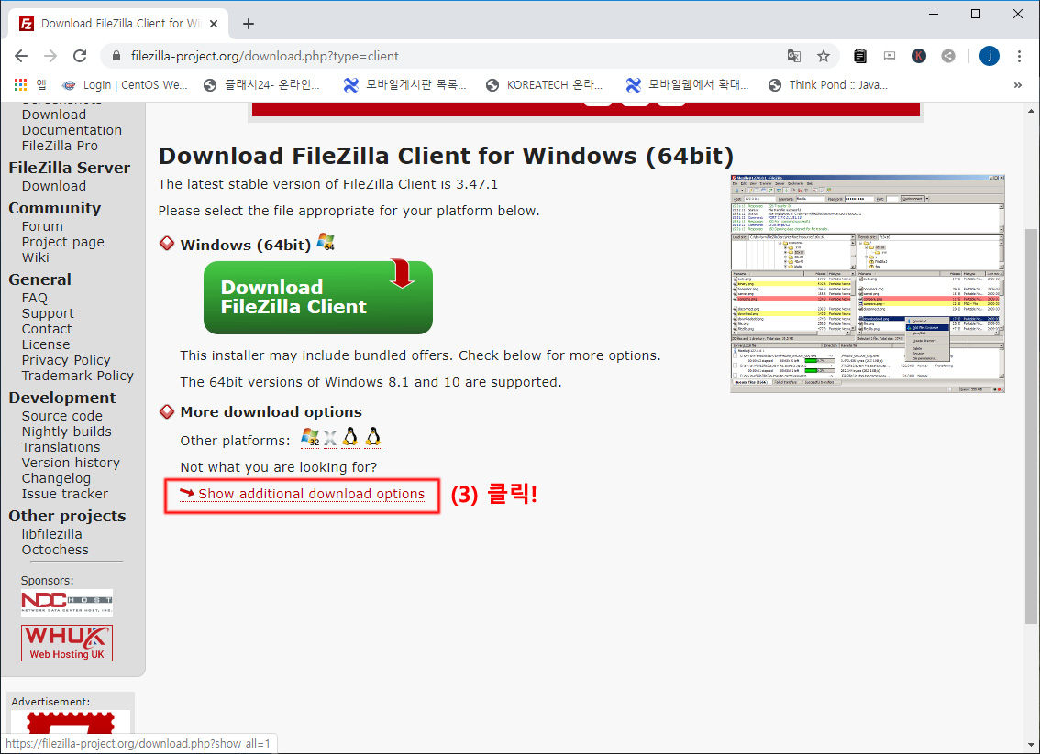The width and height of the screenshot is (1040, 754).
Task: Click the WHUK Web Hosting UK logo
Action: coord(67,643)
